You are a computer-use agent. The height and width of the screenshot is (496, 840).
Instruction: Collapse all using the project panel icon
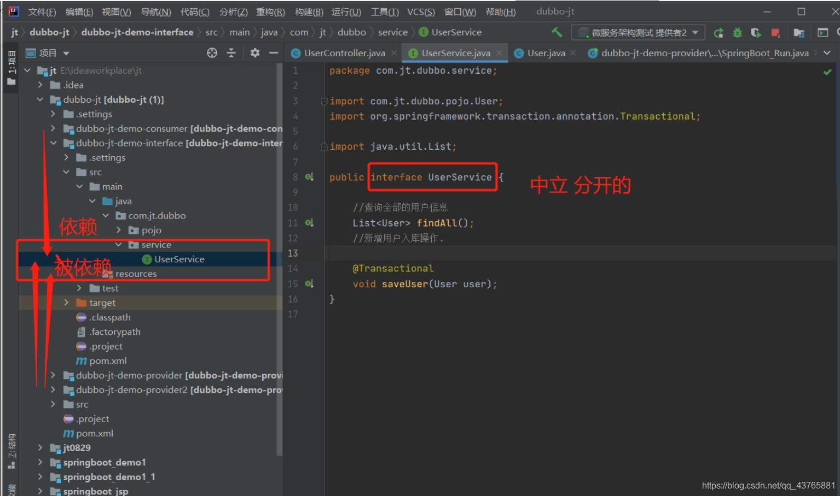pyautogui.click(x=231, y=53)
